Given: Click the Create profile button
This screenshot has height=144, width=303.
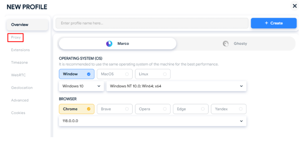Looking at the screenshot, I should pos(274,23).
